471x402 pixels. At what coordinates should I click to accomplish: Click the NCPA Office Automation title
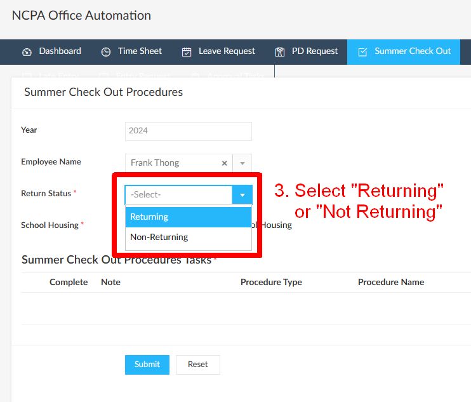[x=81, y=15]
